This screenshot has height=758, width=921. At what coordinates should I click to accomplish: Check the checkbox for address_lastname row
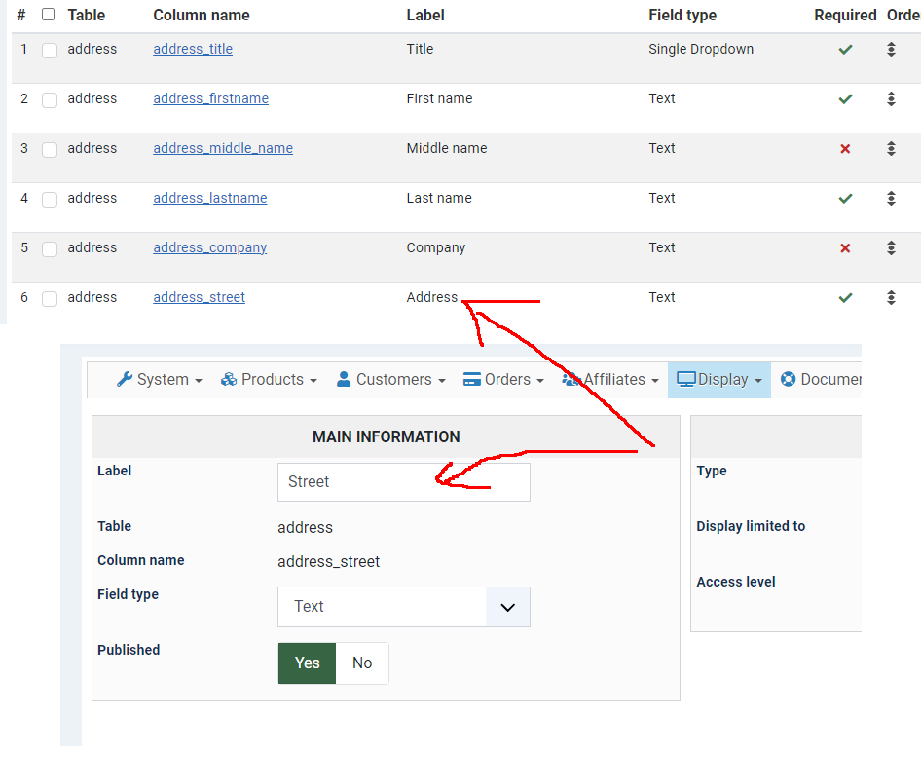click(50, 199)
